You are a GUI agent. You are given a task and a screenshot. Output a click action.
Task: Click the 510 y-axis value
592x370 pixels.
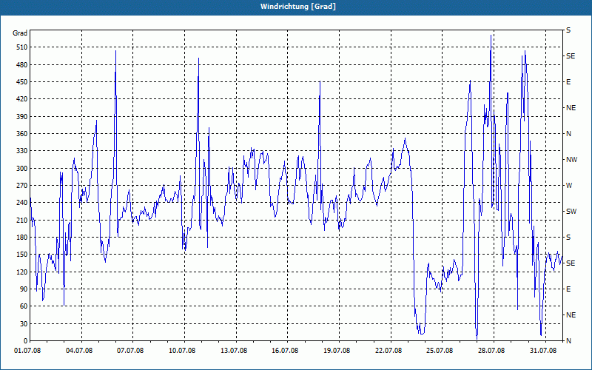(x=22, y=47)
